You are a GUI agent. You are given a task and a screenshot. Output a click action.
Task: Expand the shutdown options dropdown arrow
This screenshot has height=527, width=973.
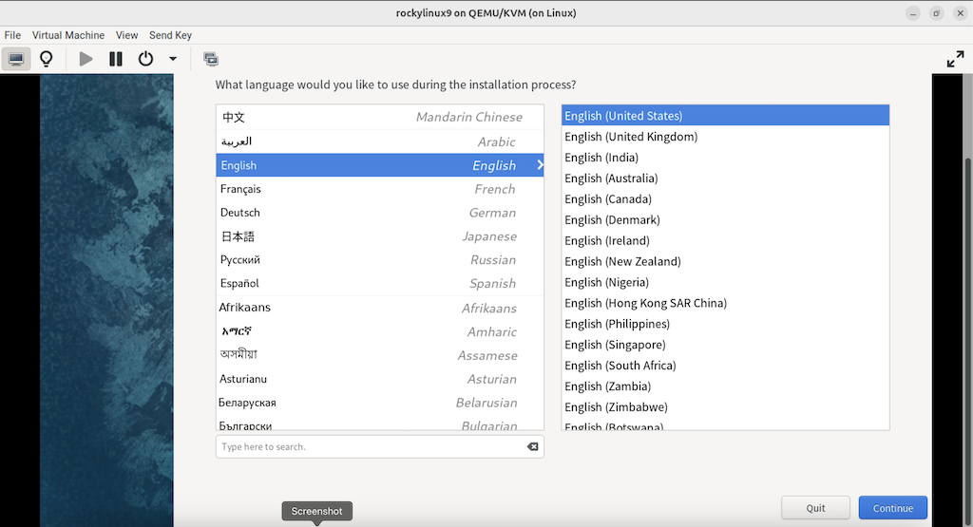pyautogui.click(x=173, y=59)
